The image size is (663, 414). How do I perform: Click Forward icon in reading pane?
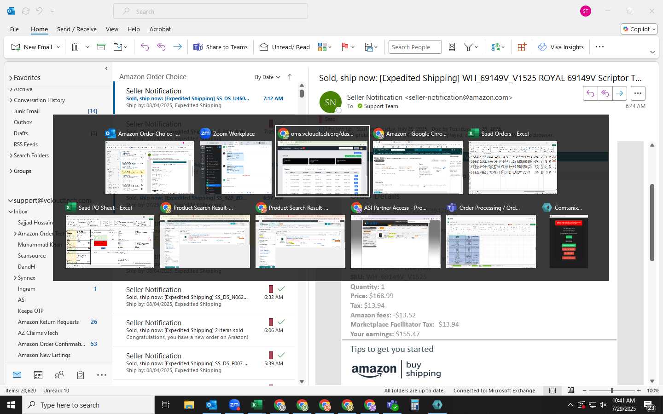click(620, 93)
